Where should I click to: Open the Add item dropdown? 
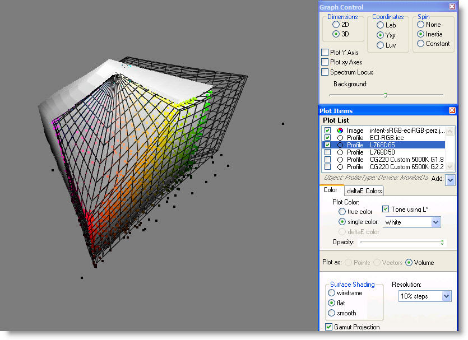(451, 180)
